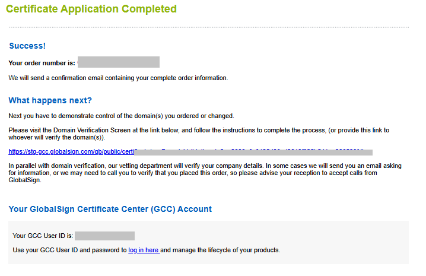Click the "Your GlobalSign Certificate Center (GCC) Account" heading

[110, 209]
